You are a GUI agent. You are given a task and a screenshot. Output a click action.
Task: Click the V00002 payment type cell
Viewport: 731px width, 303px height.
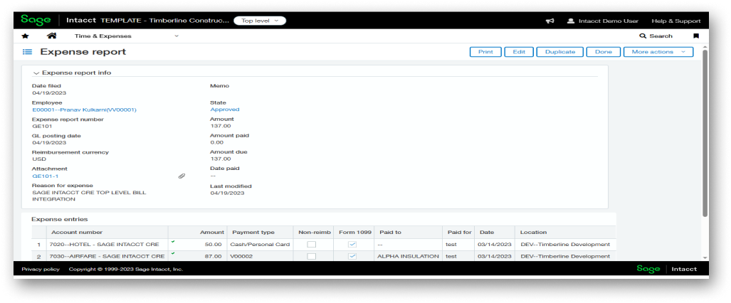point(261,256)
